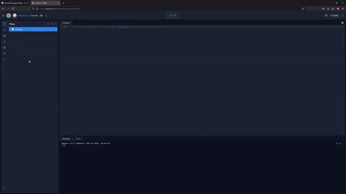Open the browser application menu
Viewport: 346px width, 194px height.
tap(343, 9)
